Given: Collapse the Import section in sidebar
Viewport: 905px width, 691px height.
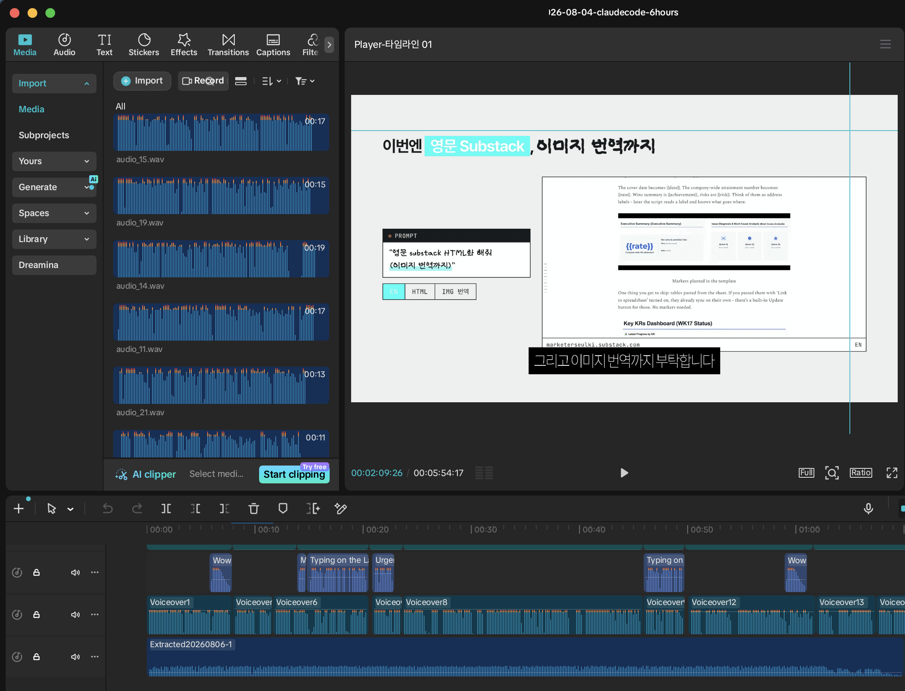Looking at the screenshot, I should click(x=54, y=84).
